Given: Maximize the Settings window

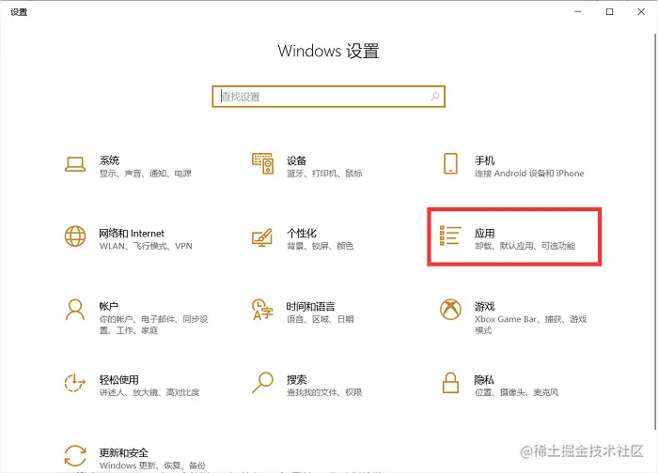Looking at the screenshot, I should (x=609, y=11).
